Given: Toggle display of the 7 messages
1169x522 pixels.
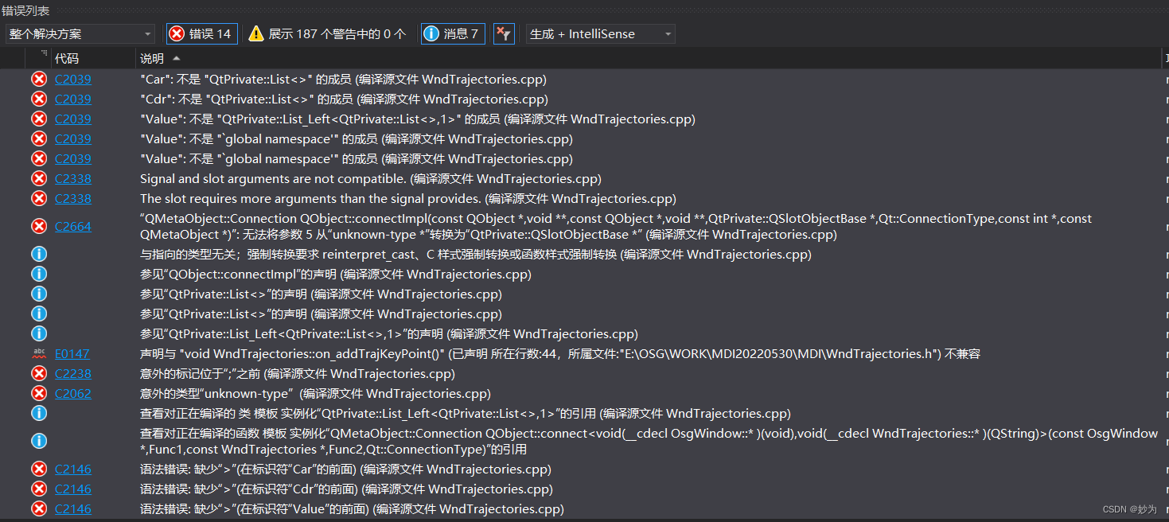Looking at the screenshot, I should (x=452, y=33).
